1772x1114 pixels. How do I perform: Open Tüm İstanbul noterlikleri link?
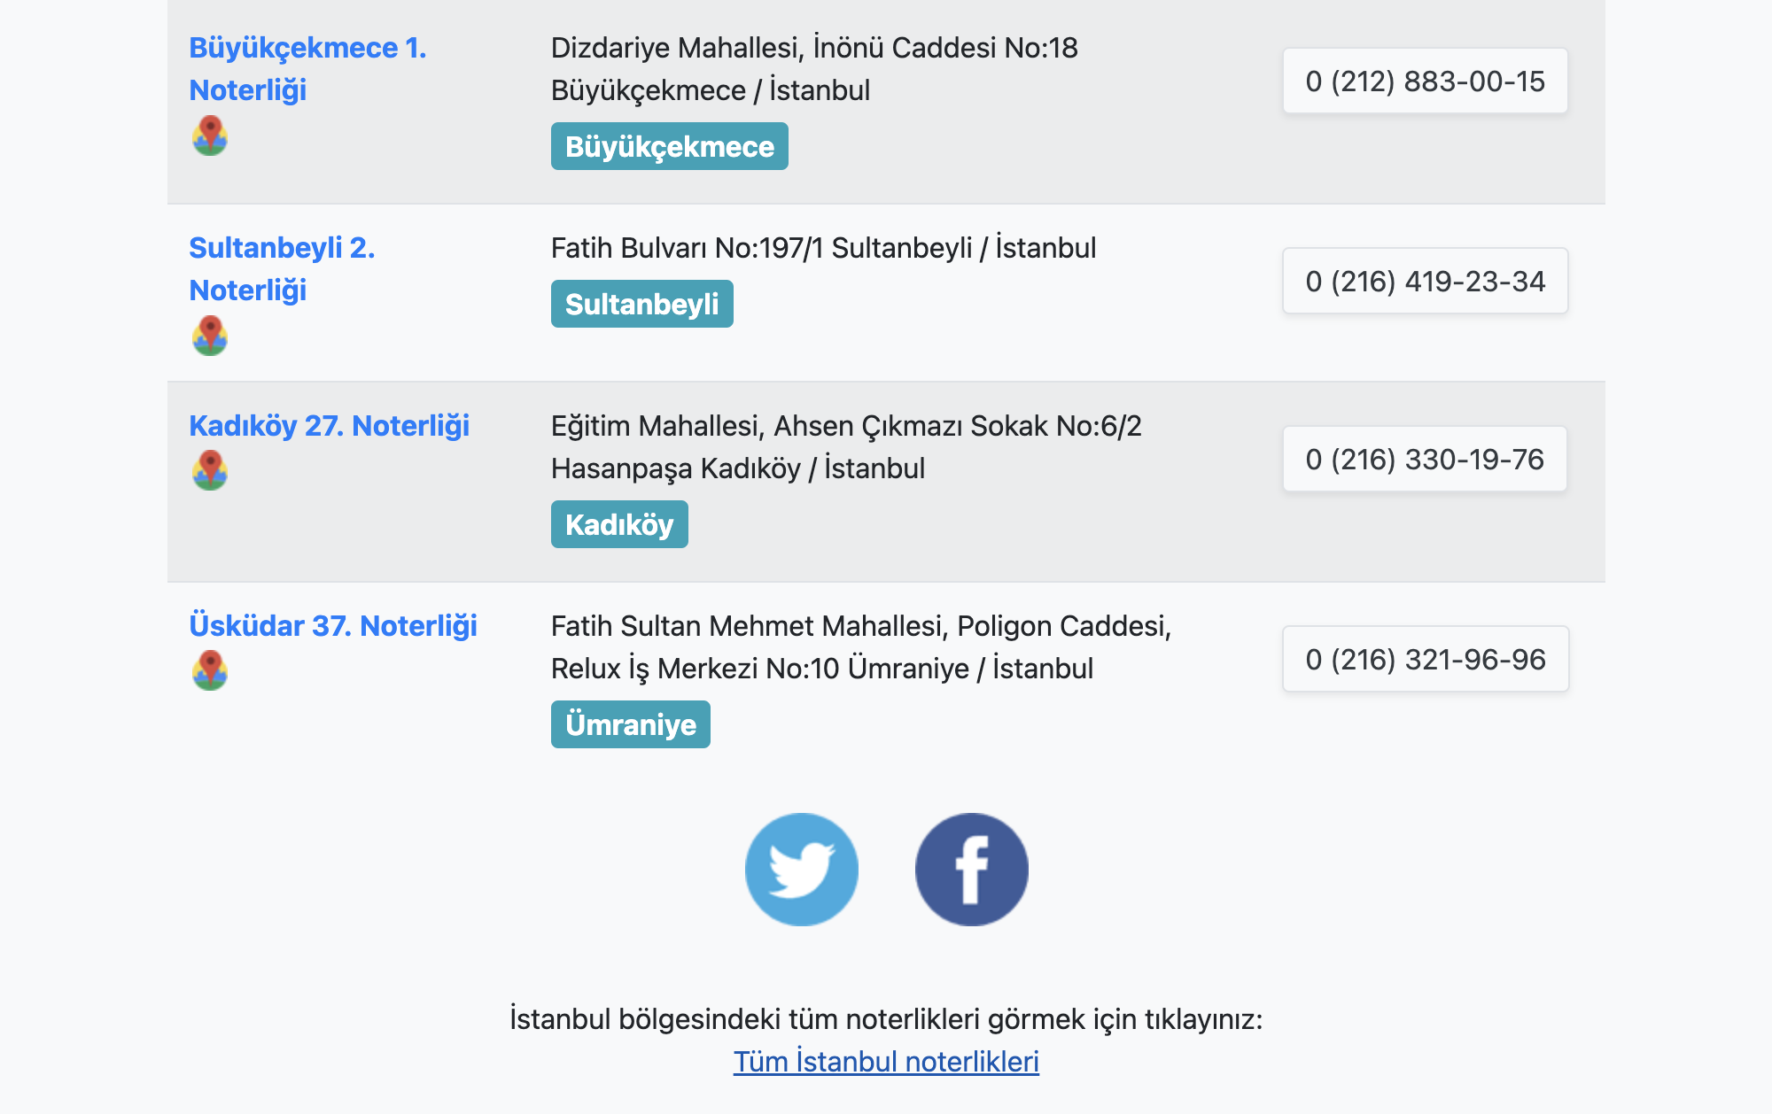886,1061
